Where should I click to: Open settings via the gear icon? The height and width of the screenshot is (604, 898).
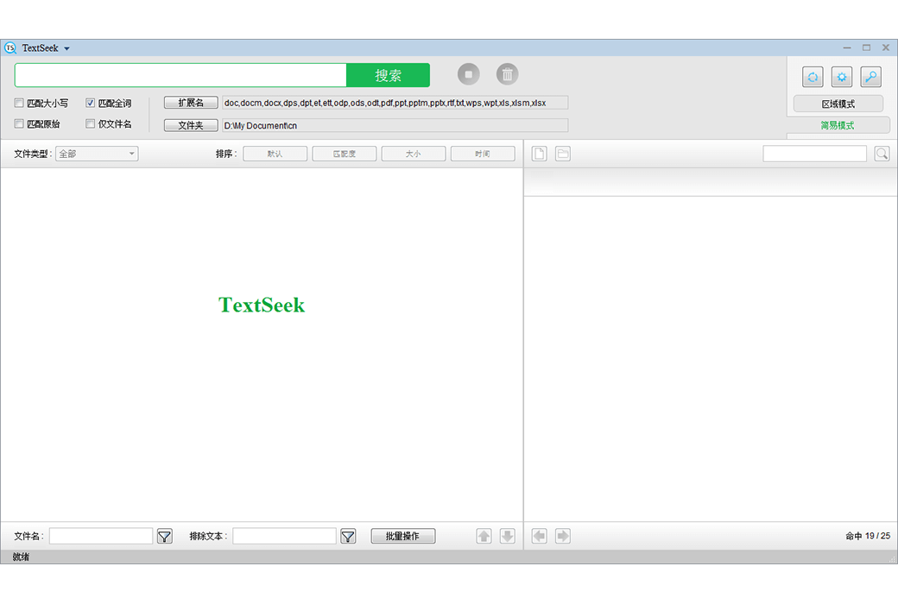tap(842, 78)
